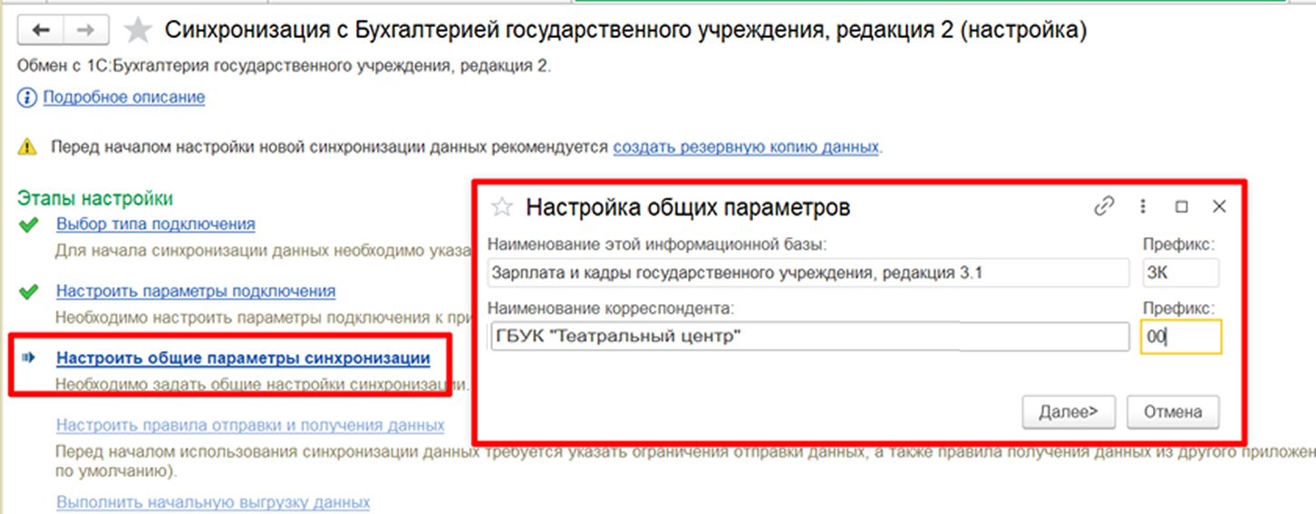Click the back navigation arrow
The image size is (1316, 514).
(41, 30)
